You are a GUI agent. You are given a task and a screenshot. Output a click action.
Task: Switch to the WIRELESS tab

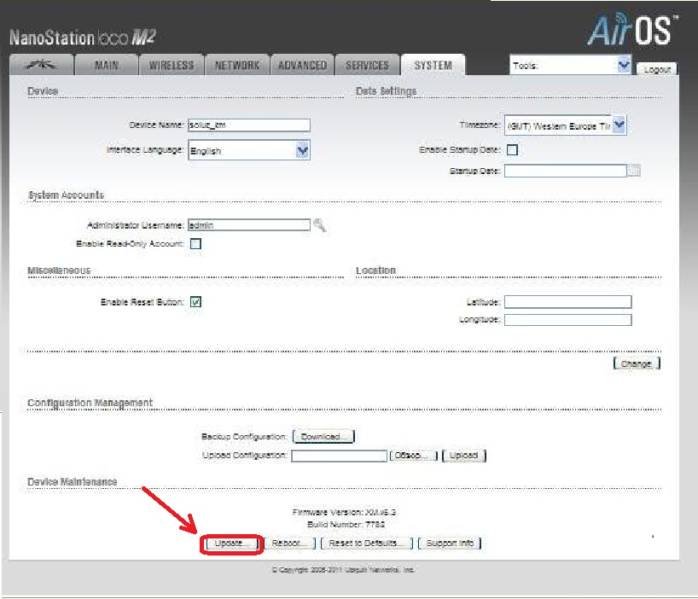tap(172, 65)
